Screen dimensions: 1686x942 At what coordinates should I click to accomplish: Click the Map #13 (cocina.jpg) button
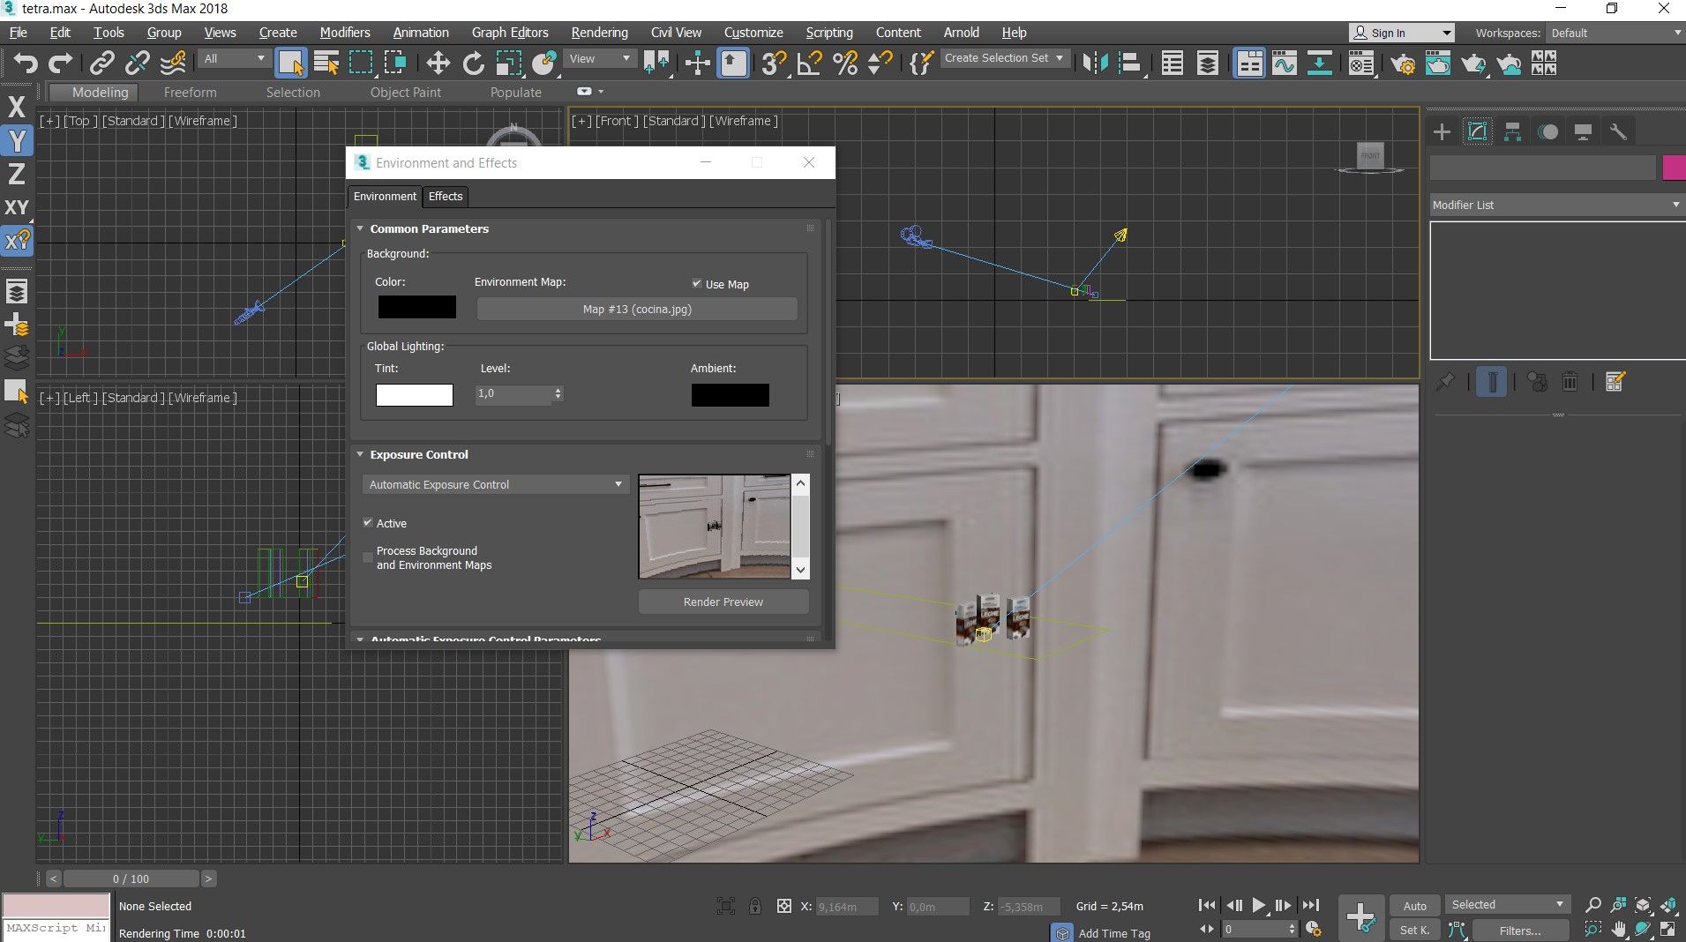pos(637,309)
